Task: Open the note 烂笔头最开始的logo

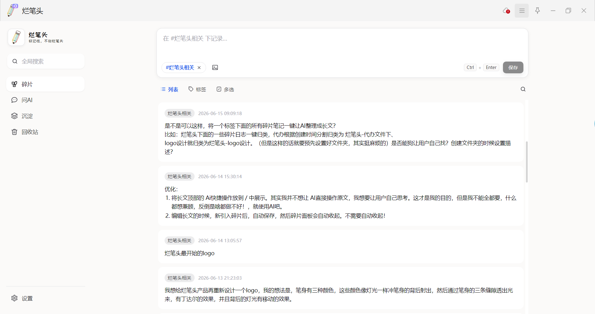Action: [189, 253]
